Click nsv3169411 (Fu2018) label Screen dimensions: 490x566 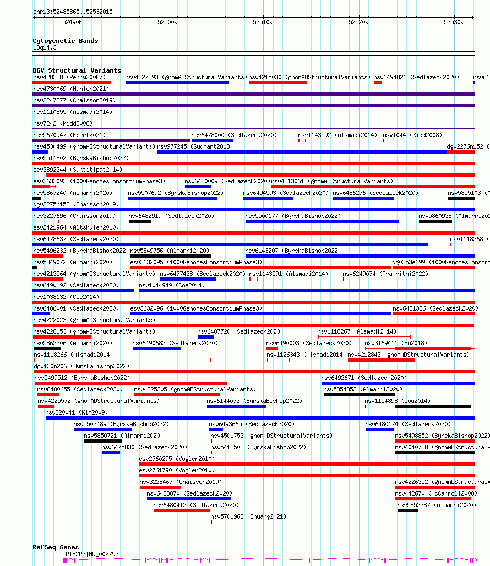pyautogui.click(x=396, y=343)
